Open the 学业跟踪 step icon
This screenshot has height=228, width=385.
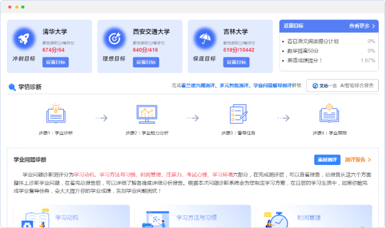coord(329,115)
